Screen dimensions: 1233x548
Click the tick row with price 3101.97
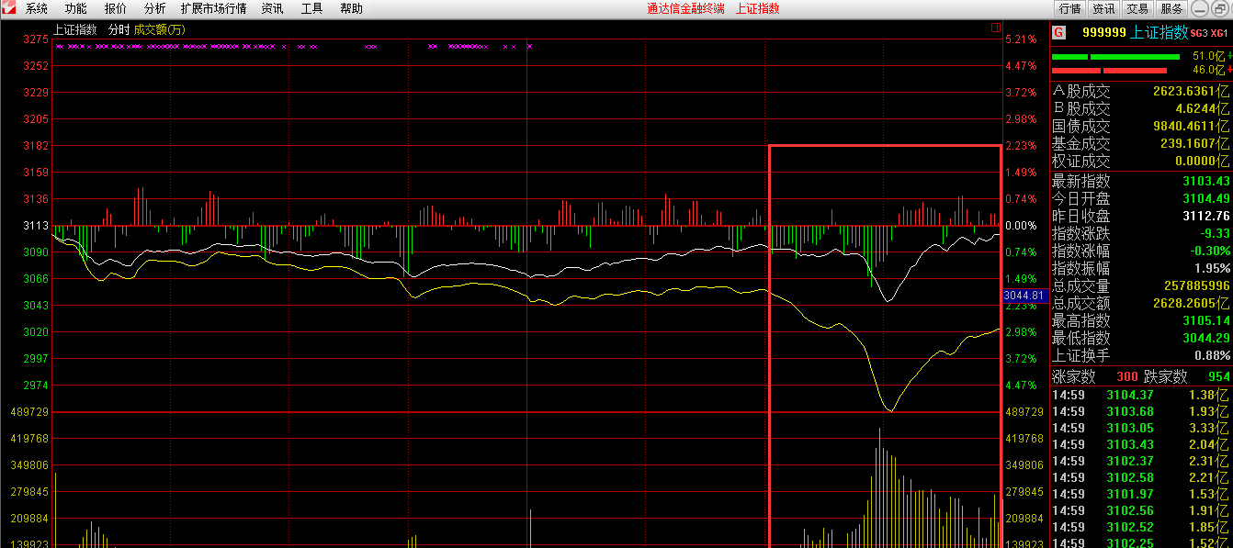click(1141, 494)
